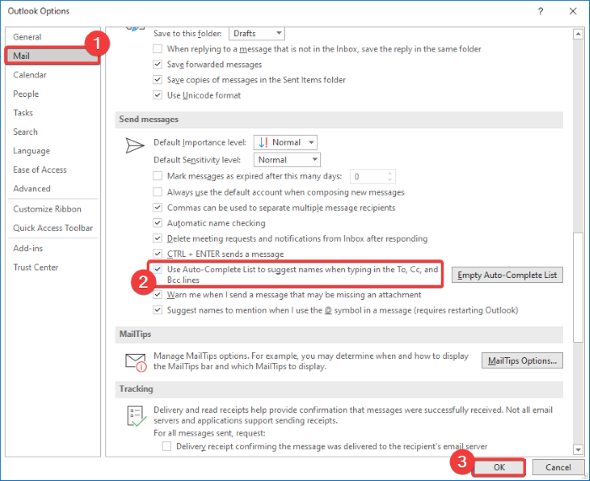Click the vertical scrollbar thumb

pyautogui.click(x=578, y=288)
